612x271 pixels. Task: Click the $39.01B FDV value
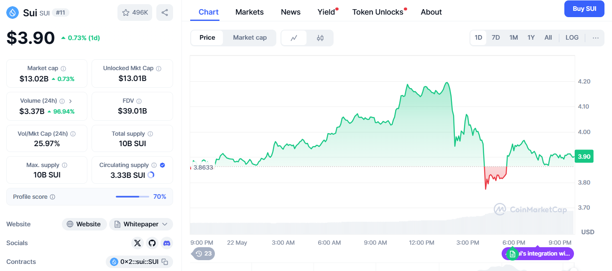[x=133, y=111]
